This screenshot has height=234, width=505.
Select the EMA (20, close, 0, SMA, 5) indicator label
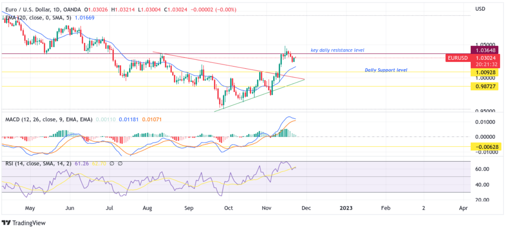pos(38,18)
